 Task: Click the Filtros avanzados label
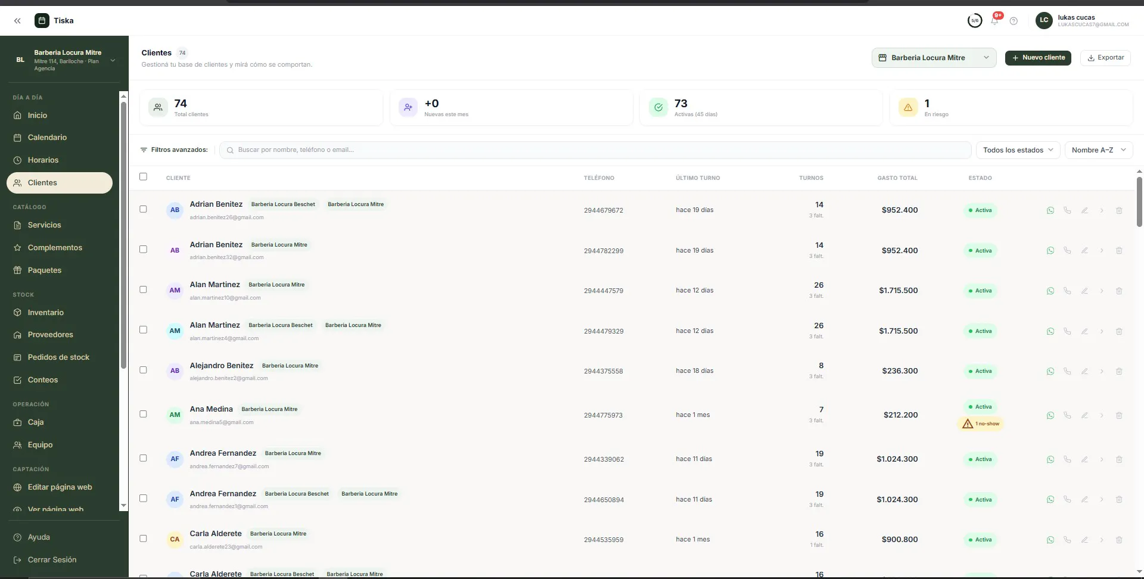[179, 150]
